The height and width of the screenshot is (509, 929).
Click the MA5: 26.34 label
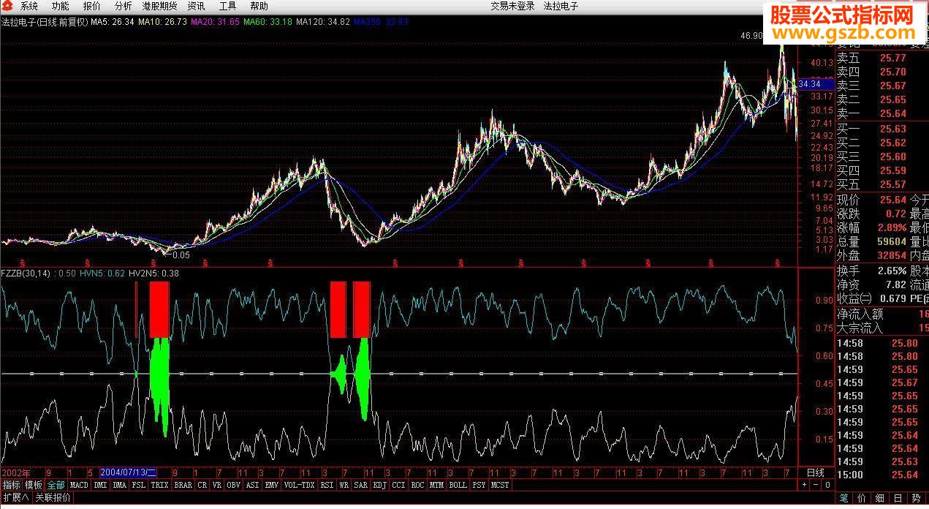pos(113,22)
